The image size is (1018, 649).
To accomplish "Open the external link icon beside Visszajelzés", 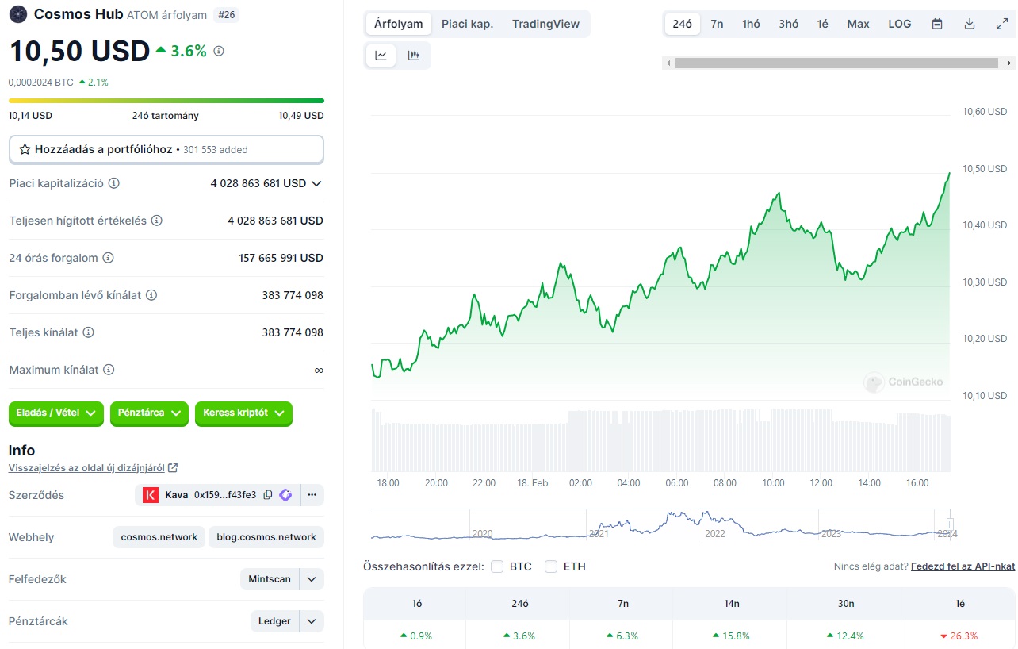I will click(x=174, y=468).
